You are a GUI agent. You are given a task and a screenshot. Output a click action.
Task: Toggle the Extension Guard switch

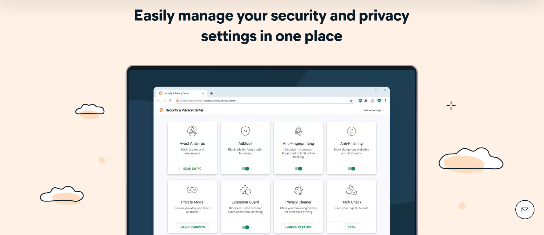tap(245, 227)
